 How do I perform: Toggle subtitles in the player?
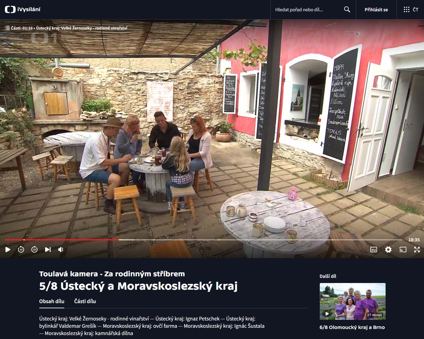coord(373,250)
